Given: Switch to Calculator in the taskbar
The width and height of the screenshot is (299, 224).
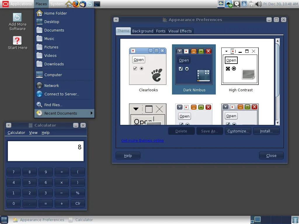Looking at the screenshot, I should tap(81, 220).
